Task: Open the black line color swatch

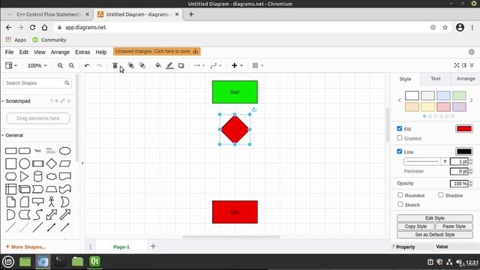Action: 463,151
